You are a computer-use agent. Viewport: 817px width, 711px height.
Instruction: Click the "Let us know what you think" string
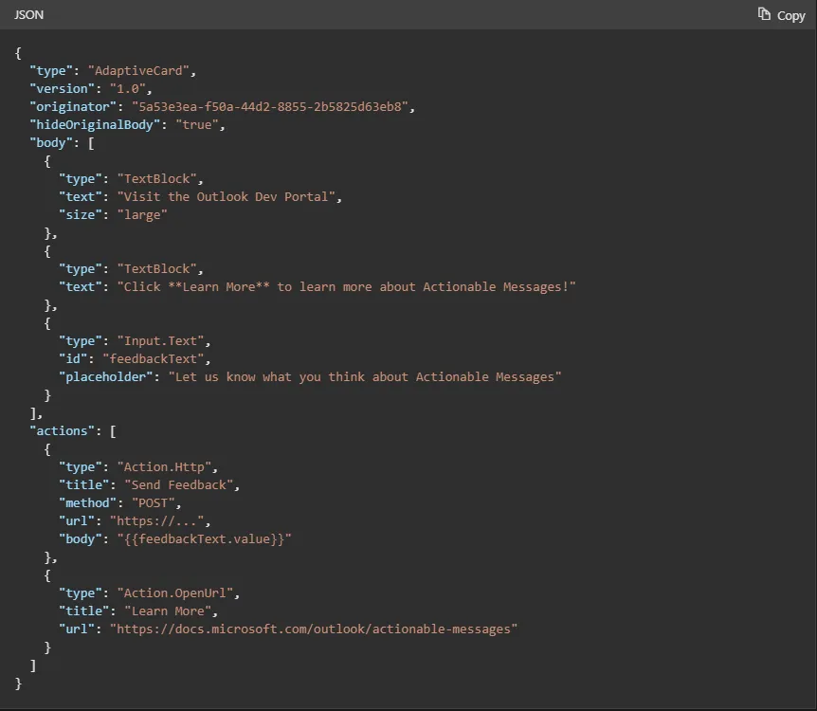click(x=364, y=377)
